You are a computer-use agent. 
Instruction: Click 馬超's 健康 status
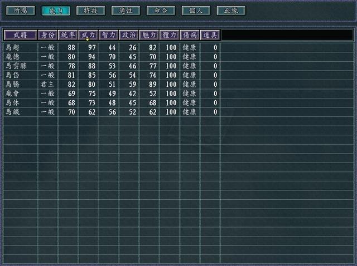[189, 47]
